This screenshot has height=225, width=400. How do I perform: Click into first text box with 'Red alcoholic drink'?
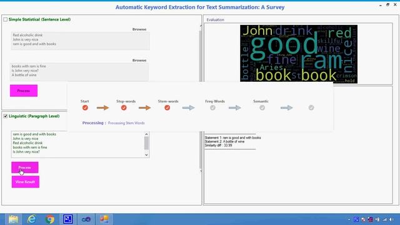point(81,41)
